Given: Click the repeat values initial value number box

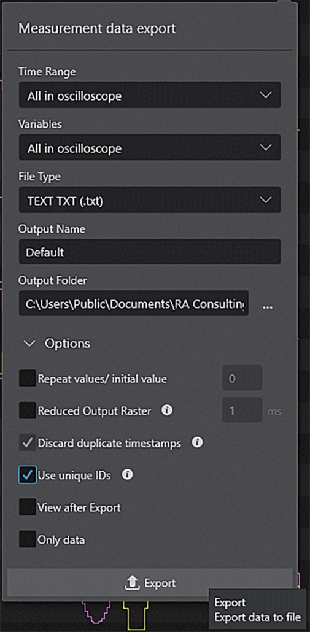Looking at the screenshot, I should click(x=242, y=378).
